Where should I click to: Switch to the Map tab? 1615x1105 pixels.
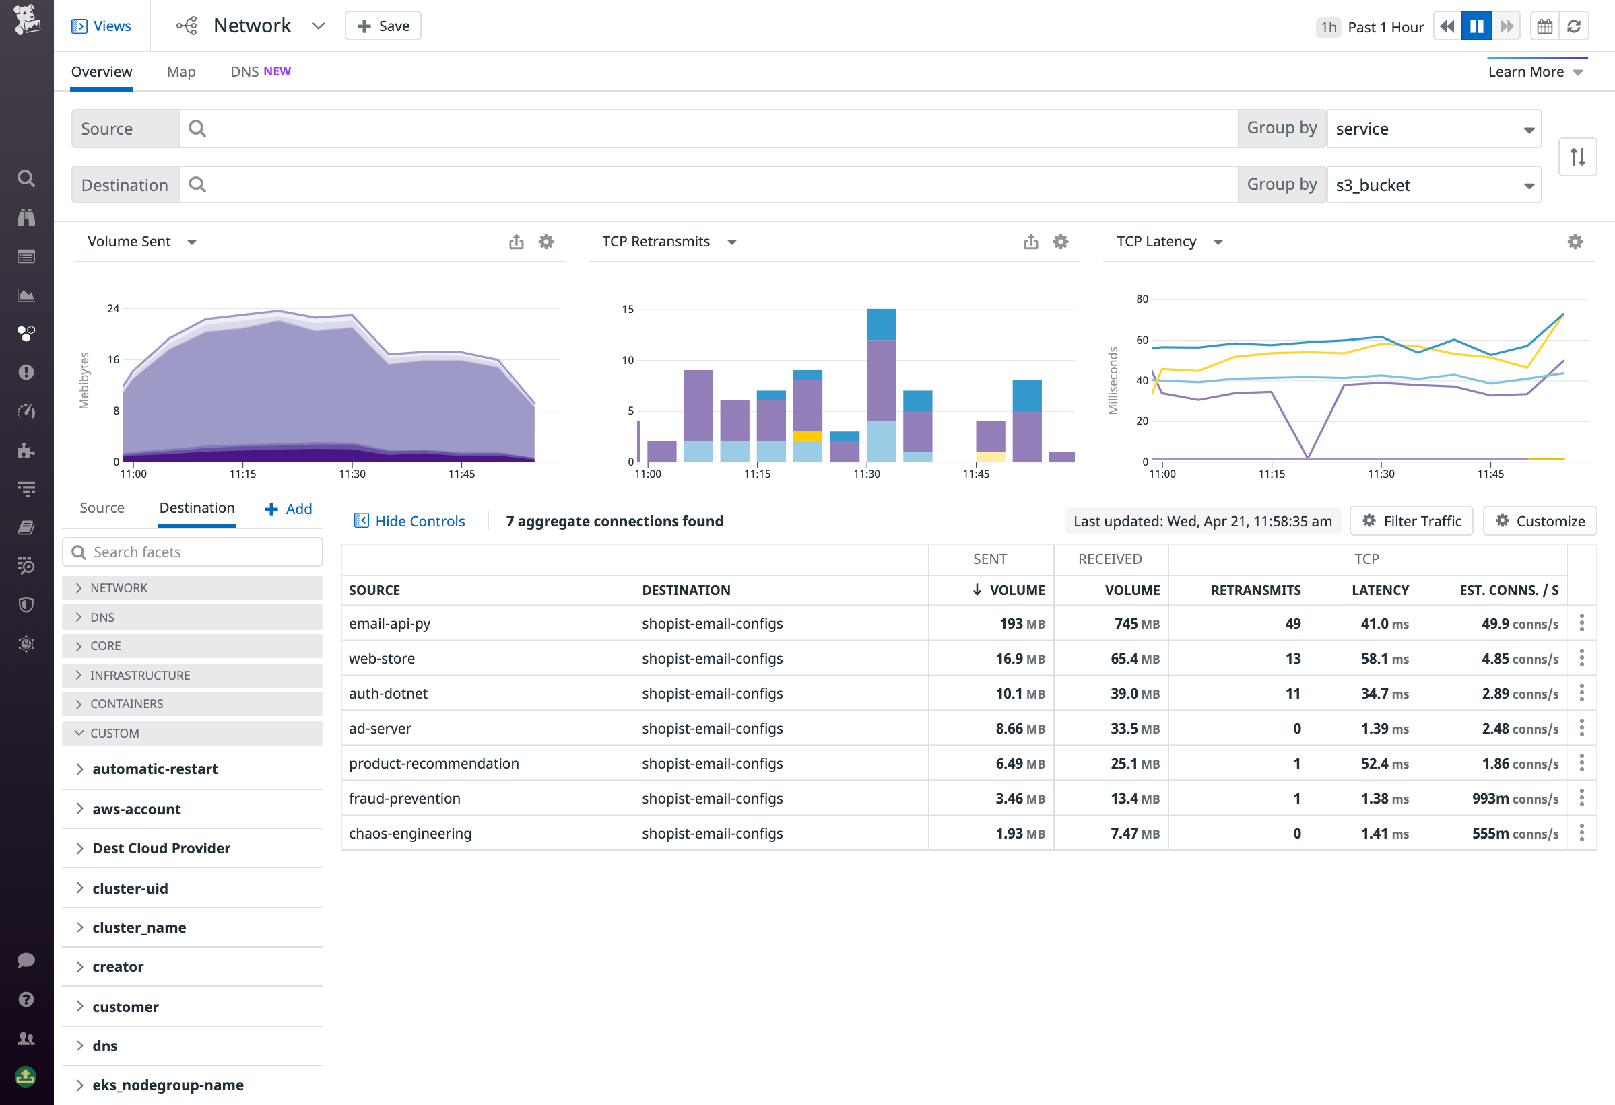click(180, 71)
